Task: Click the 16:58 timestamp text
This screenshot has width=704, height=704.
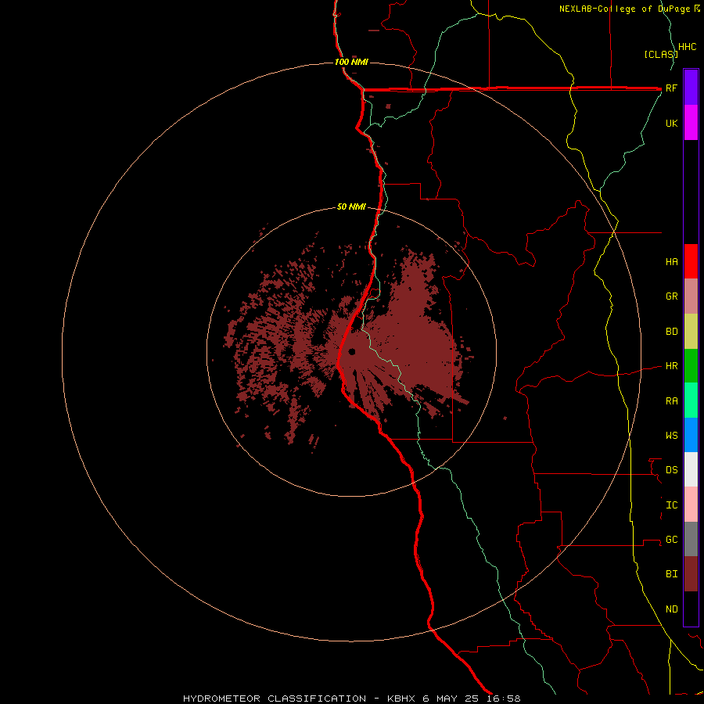Action: 504,699
